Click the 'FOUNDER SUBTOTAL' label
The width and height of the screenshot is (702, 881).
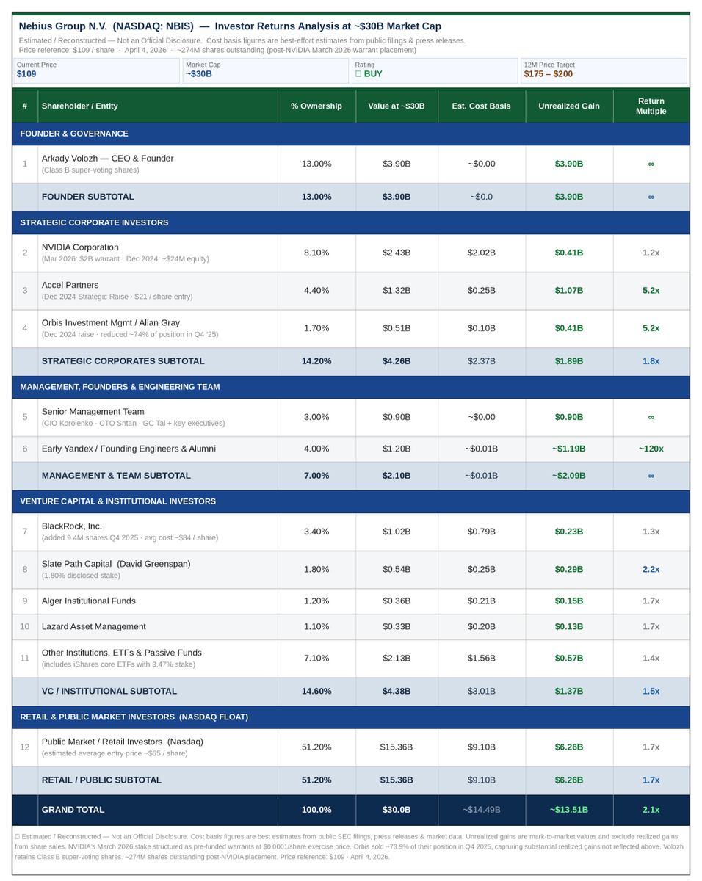tap(88, 197)
